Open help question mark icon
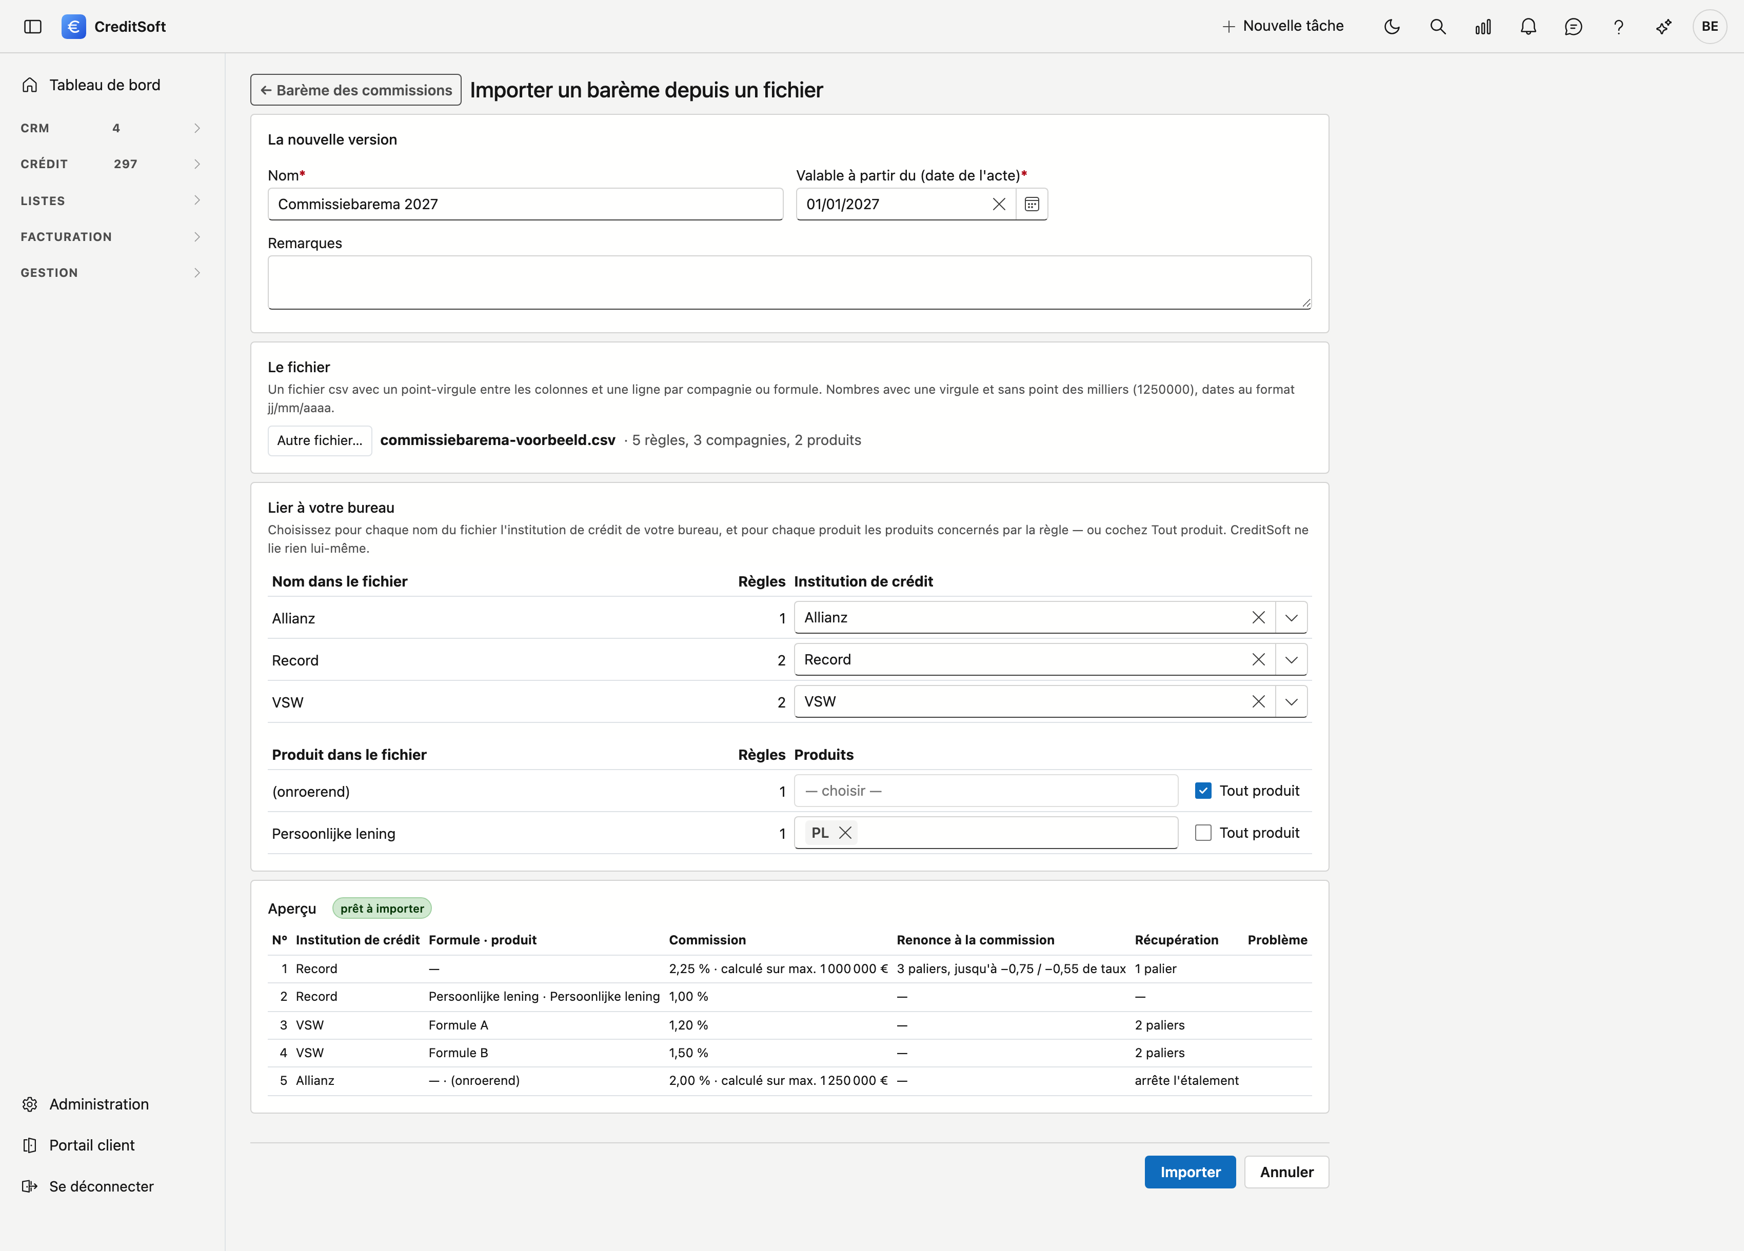 [x=1619, y=27]
